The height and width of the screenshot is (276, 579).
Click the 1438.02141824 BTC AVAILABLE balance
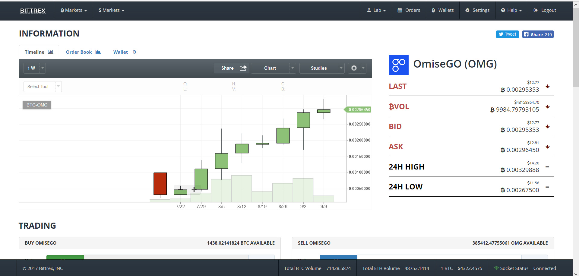click(x=241, y=243)
